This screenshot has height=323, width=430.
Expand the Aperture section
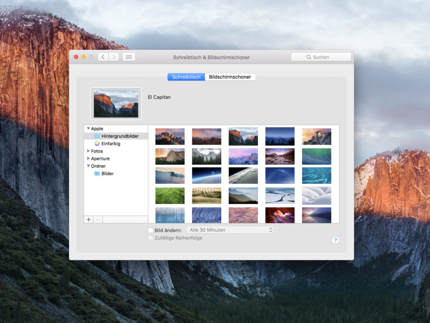[88, 158]
